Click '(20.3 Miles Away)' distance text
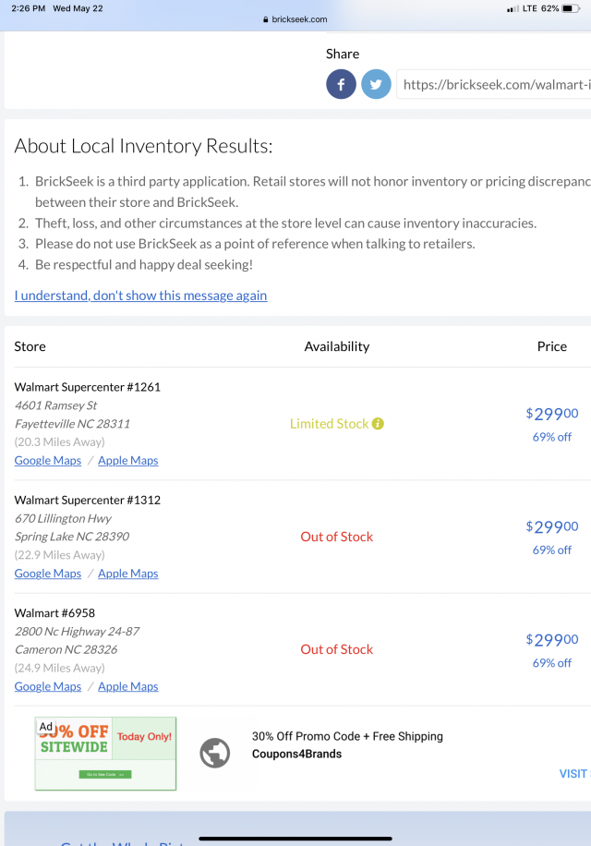 [x=59, y=441]
